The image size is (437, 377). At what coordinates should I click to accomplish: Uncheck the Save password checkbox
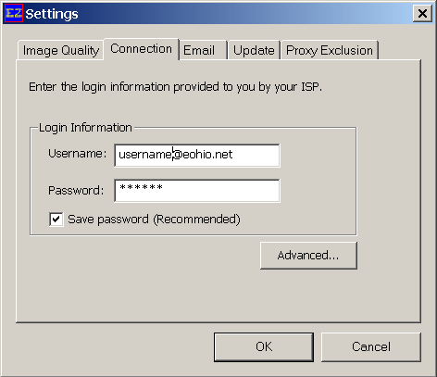56,220
